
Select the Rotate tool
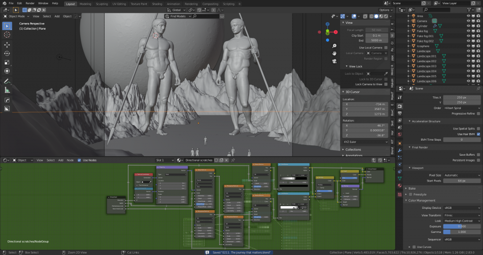tap(7, 54)
